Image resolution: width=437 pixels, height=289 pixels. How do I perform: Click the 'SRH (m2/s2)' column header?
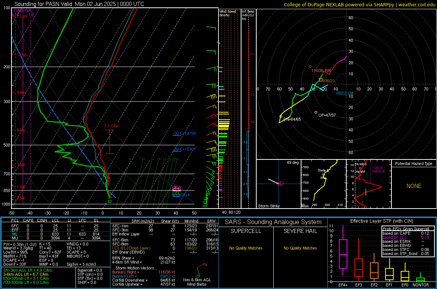click(143, 221)
